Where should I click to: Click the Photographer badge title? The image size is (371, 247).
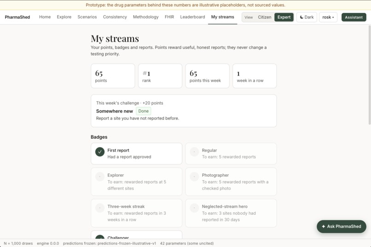pos(215,175)
